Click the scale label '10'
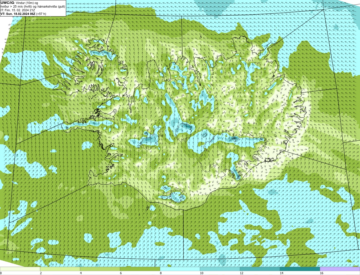360x275 pixels. 201,273
